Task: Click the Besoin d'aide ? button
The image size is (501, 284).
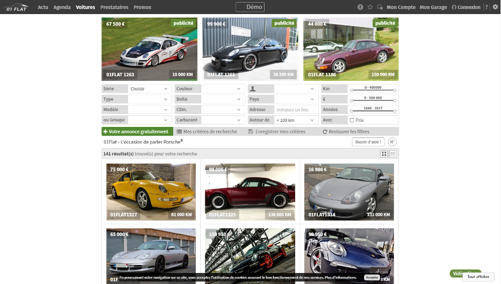Action: point(368,142)
